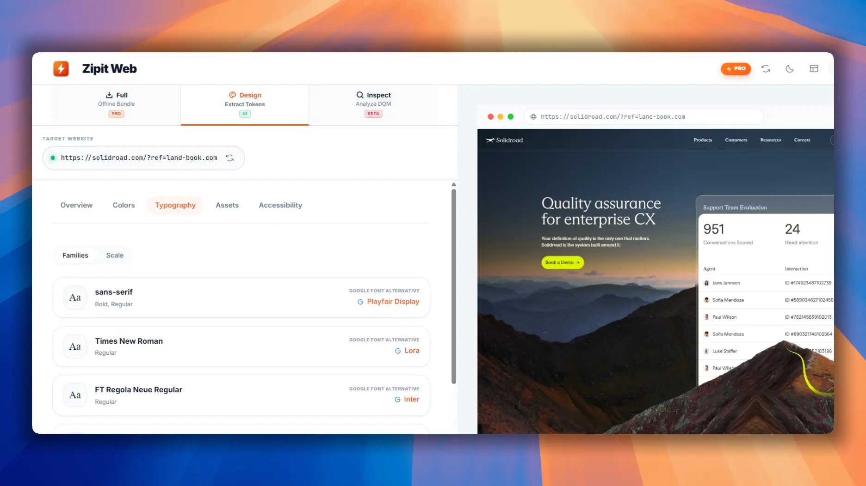The height and width of the screenshot is (486, 866).
Task: Click the Sofia Mendoza avatar in row ID #589034627102458
Action: (x=706, y=300)
